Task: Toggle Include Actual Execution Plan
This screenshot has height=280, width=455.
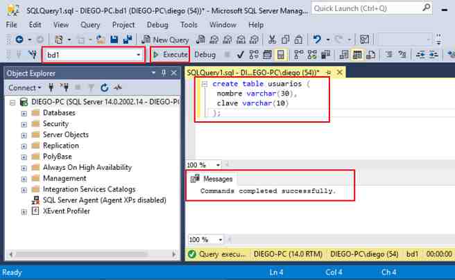Action: click(298, 55)
